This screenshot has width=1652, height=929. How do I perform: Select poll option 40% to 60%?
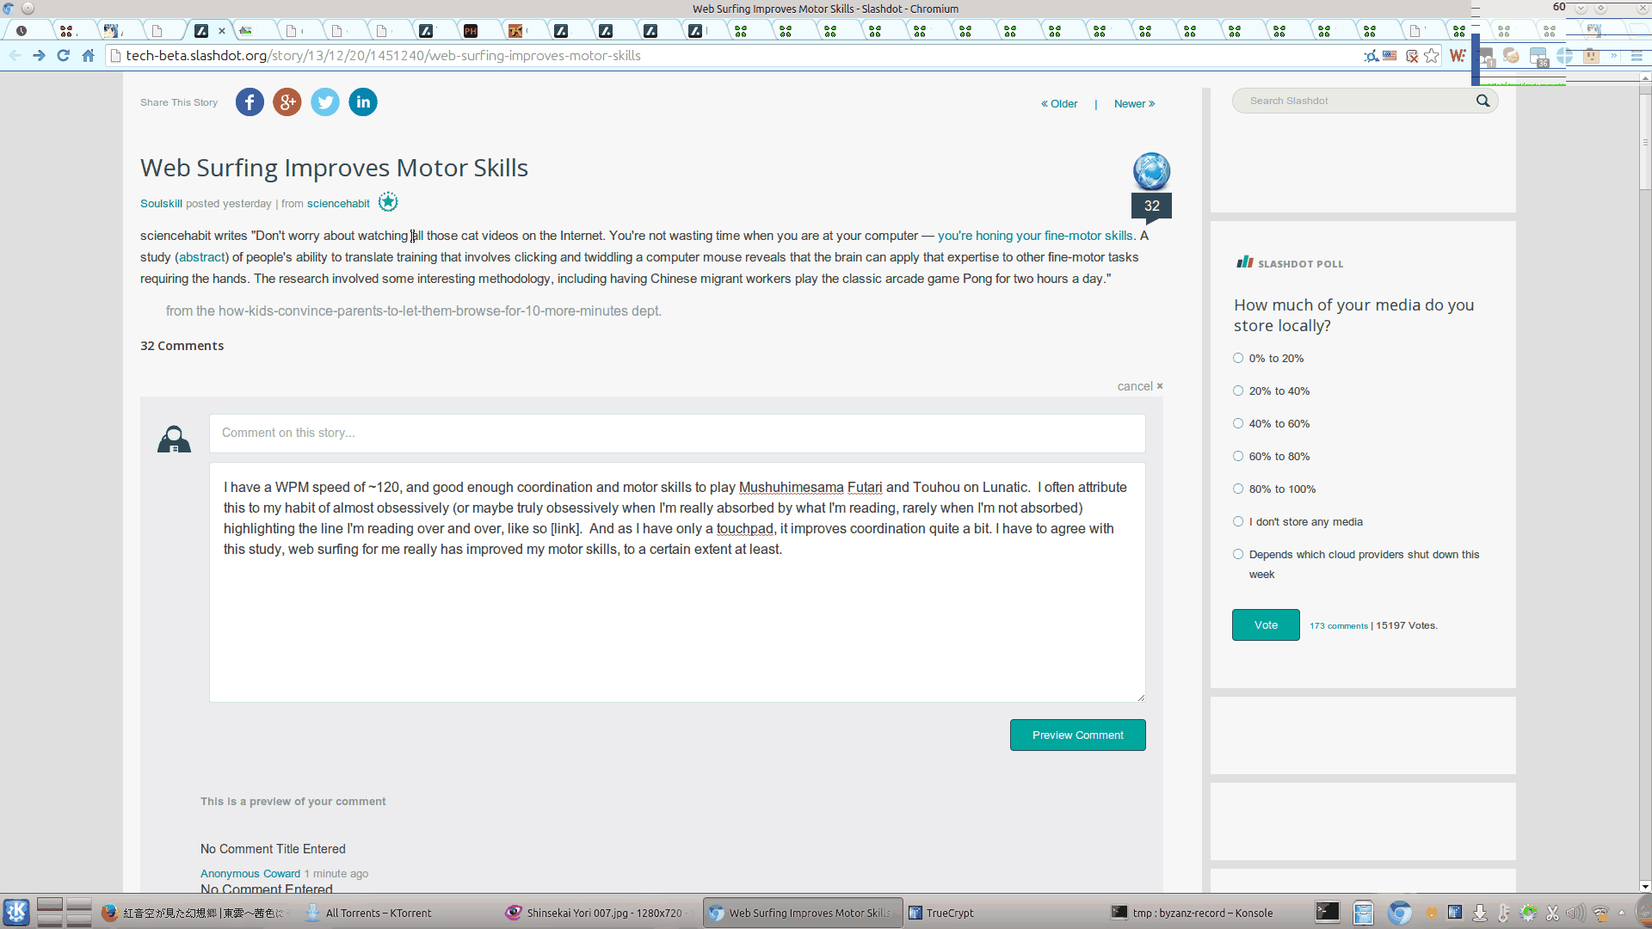(1237, 423)
